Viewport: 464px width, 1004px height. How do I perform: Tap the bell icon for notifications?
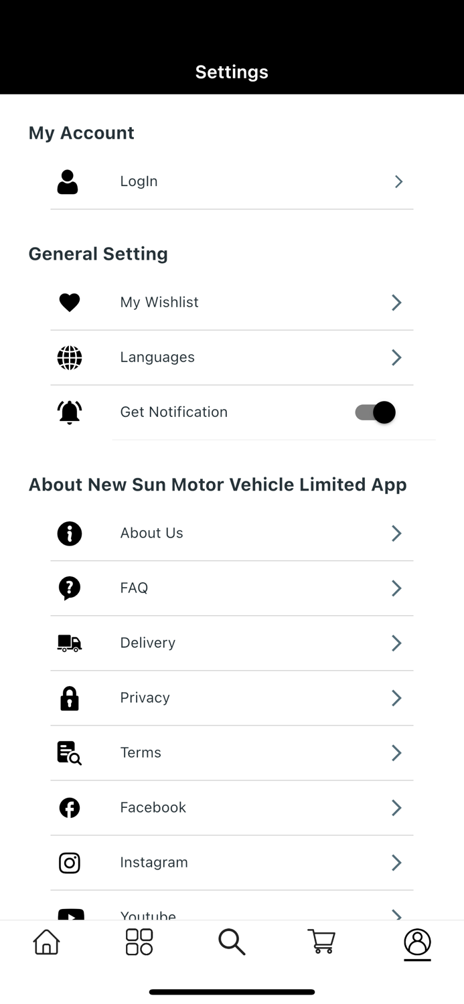69,412
